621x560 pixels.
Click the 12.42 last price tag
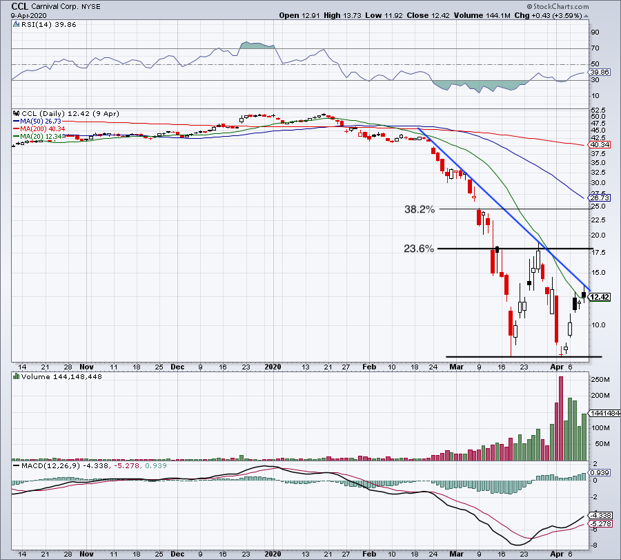pyautogui.click(x=600, y=297)
